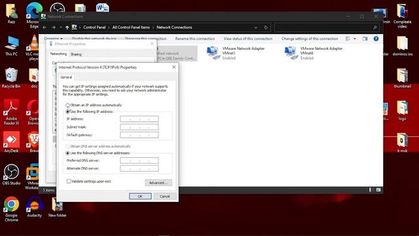Refresh the Network Connections view
This screenshot has width=419, height=236.
point(266,28)
